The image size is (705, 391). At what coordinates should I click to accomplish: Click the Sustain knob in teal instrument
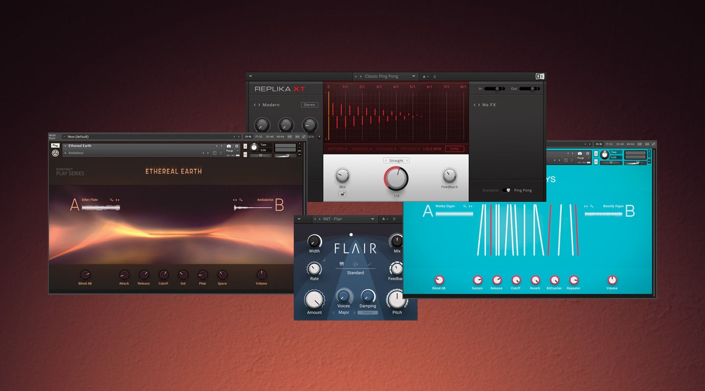point(477,280)
